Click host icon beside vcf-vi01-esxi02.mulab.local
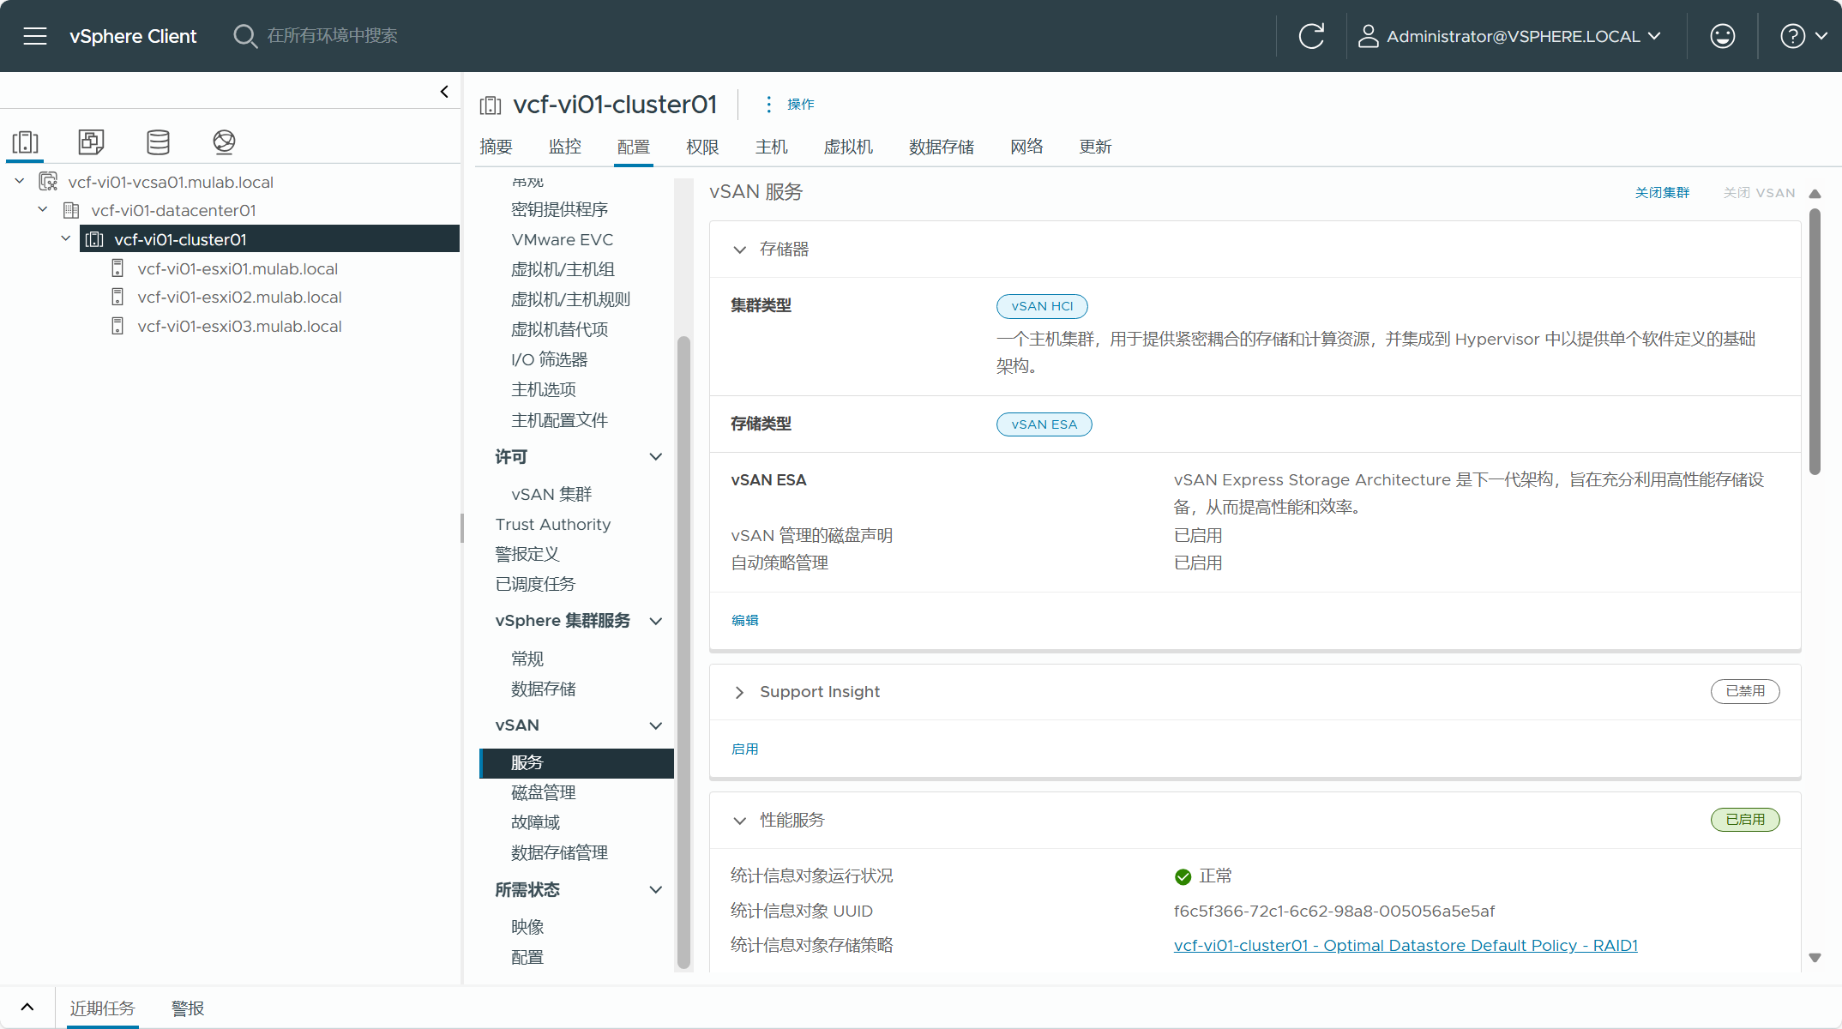The height and width of the screenshot is (1029, 1842). pyautogui.click(x=117, y=298)
